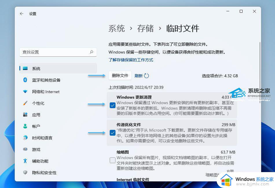
Task: Click the 辅助功能 accessibility figure icon
Action: [x=25, y=161]
